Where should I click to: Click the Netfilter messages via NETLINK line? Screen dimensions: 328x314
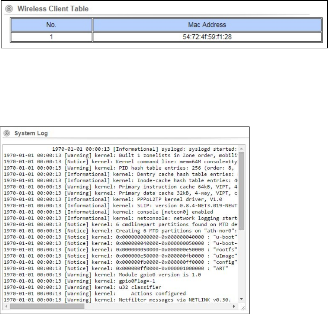point(118,300)
